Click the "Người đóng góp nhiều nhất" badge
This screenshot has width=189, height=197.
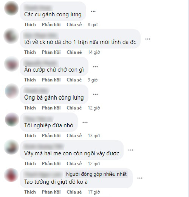[96, 174]
